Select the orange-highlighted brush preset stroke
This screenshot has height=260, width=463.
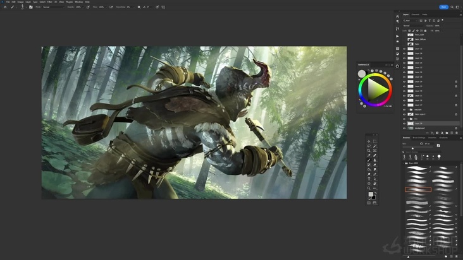pyautogui.click(x=418, y=189)
